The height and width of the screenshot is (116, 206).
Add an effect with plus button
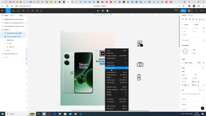[x=203, y=104]
